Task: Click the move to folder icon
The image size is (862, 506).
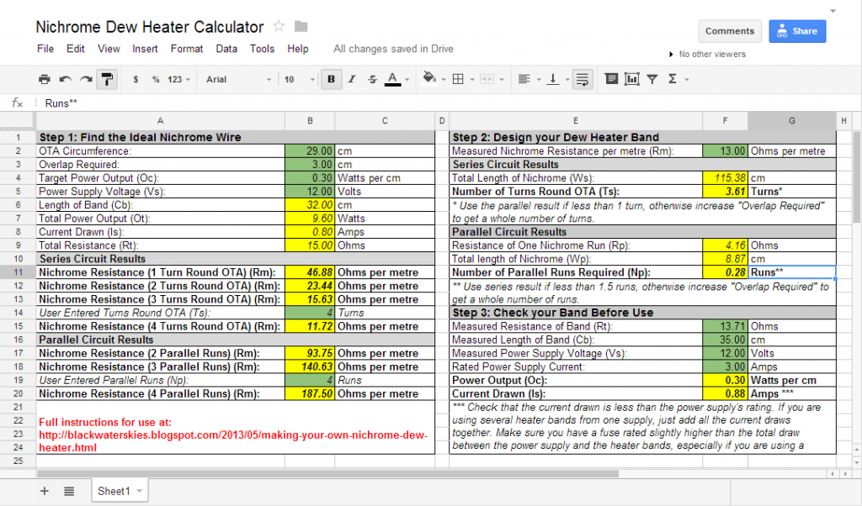Action: [x=301, y=26]
